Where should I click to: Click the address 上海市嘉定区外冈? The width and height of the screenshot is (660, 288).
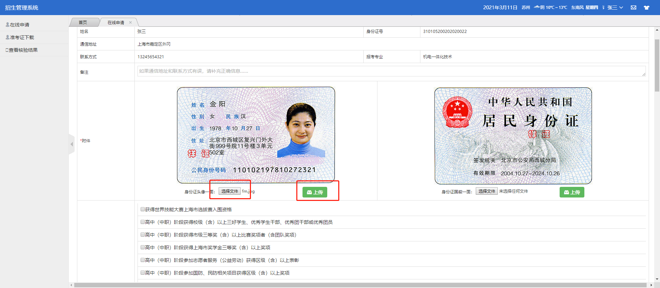click(154, 44)
